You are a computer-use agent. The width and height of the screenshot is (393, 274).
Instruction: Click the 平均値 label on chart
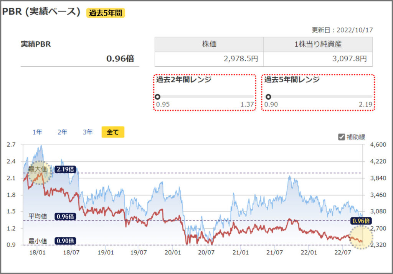(x=38, y=216)
